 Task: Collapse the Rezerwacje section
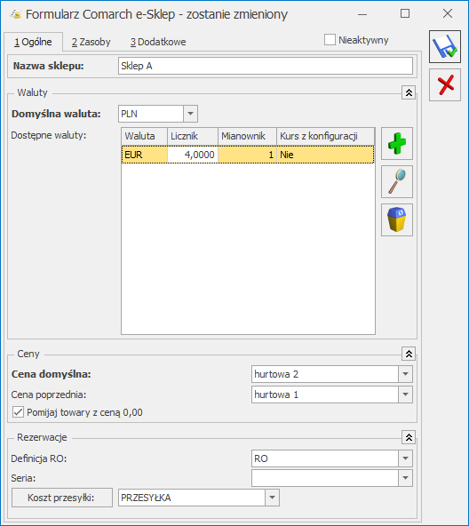coord(409,437)
